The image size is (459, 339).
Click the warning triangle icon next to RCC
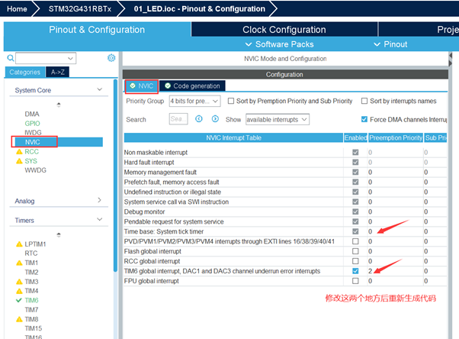19,151
